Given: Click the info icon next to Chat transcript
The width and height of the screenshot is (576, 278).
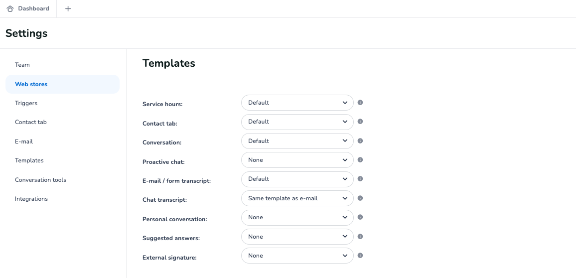Looking at the screenshot, I should 360,198.
